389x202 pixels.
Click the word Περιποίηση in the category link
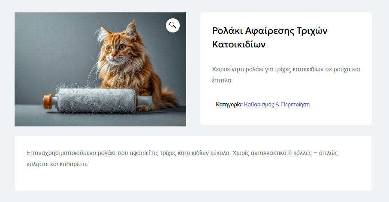[x=295, y=104]
